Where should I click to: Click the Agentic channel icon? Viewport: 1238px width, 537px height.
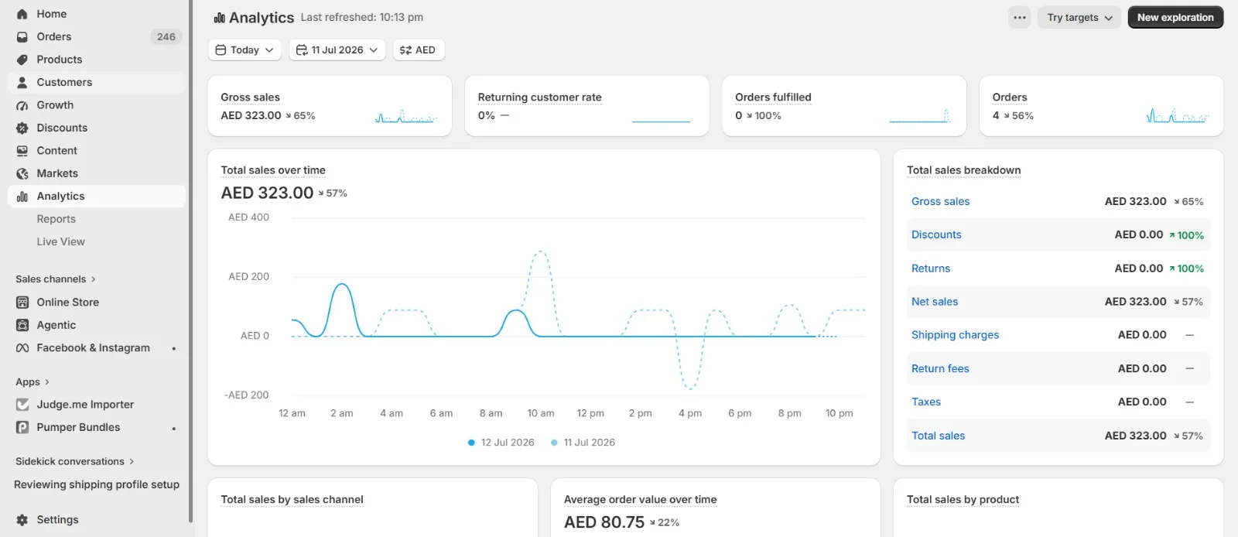coord(22,325)
